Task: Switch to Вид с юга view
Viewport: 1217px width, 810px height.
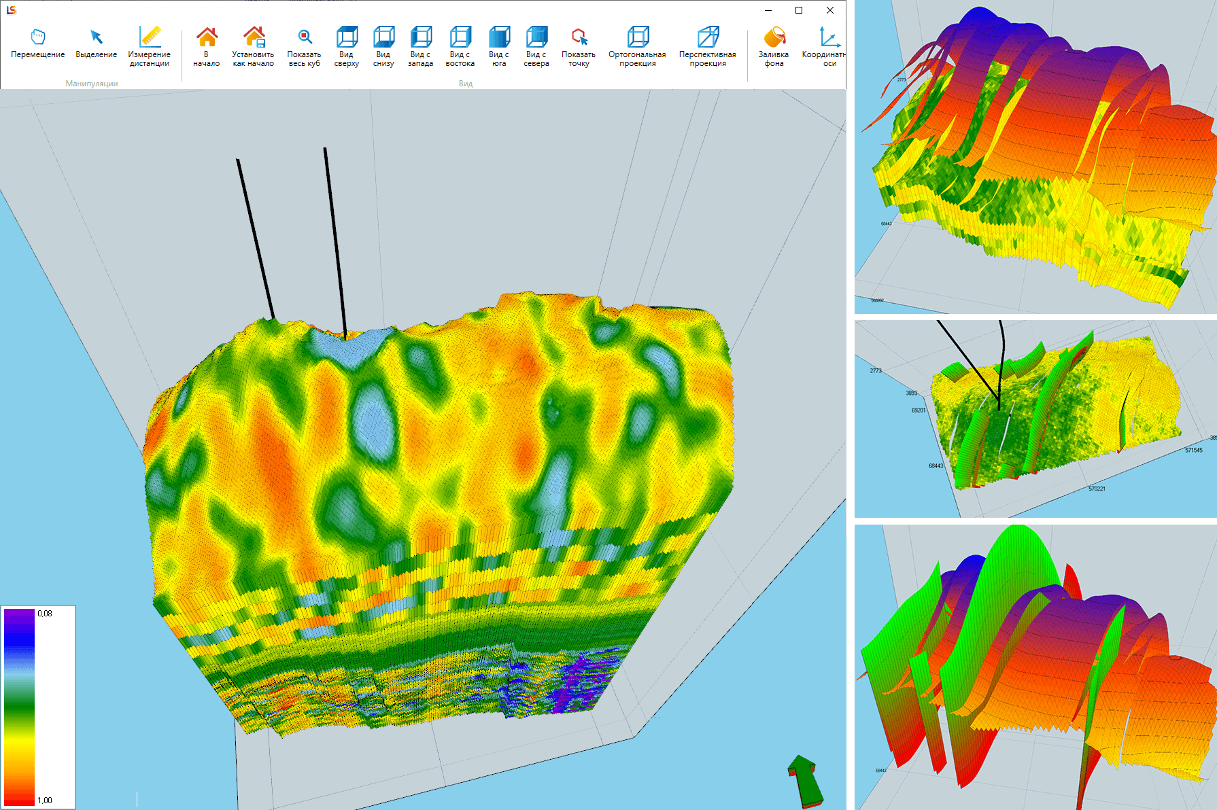Action: tap(499, 47)
